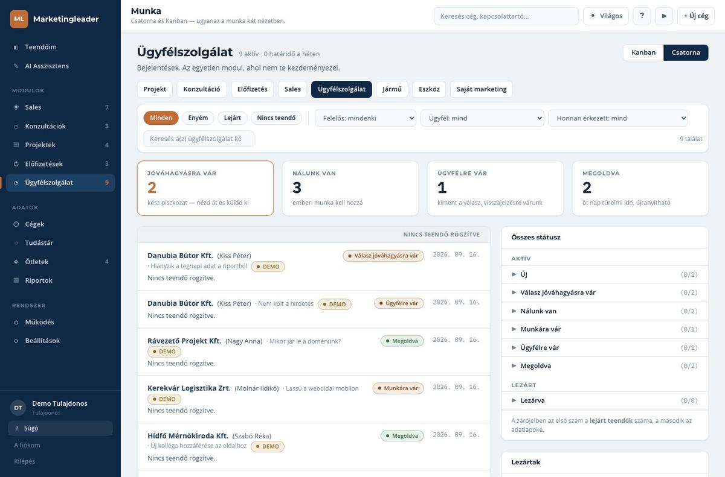Expand the Lezárva status group

tap(605, 400)
